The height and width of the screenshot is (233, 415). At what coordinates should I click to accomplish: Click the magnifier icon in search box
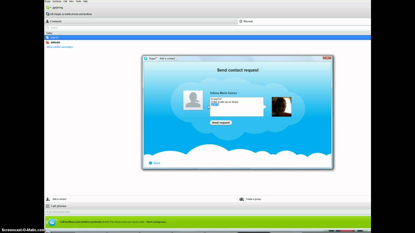coord(47,28)
